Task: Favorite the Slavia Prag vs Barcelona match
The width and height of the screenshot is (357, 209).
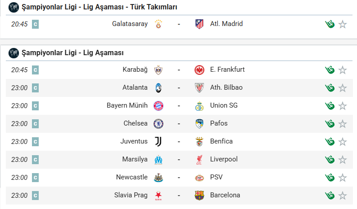Action: pos(343,196)
